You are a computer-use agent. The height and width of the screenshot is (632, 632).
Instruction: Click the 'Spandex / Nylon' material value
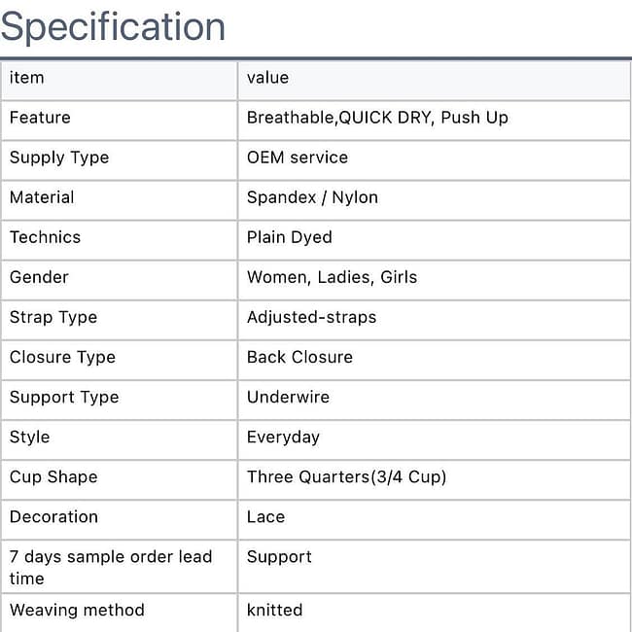tap(312, 197)
